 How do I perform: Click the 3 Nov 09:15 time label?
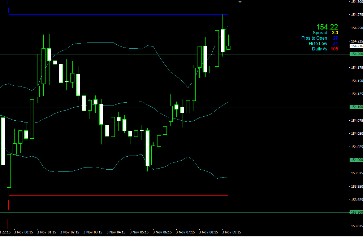232,232
